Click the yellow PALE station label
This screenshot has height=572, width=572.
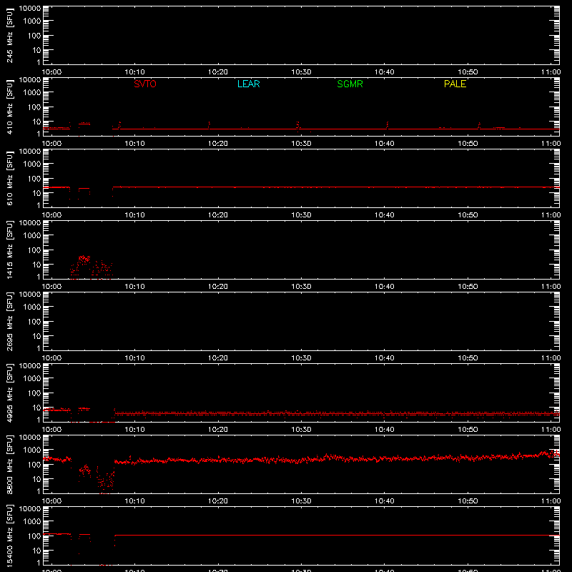click(455, 84)
